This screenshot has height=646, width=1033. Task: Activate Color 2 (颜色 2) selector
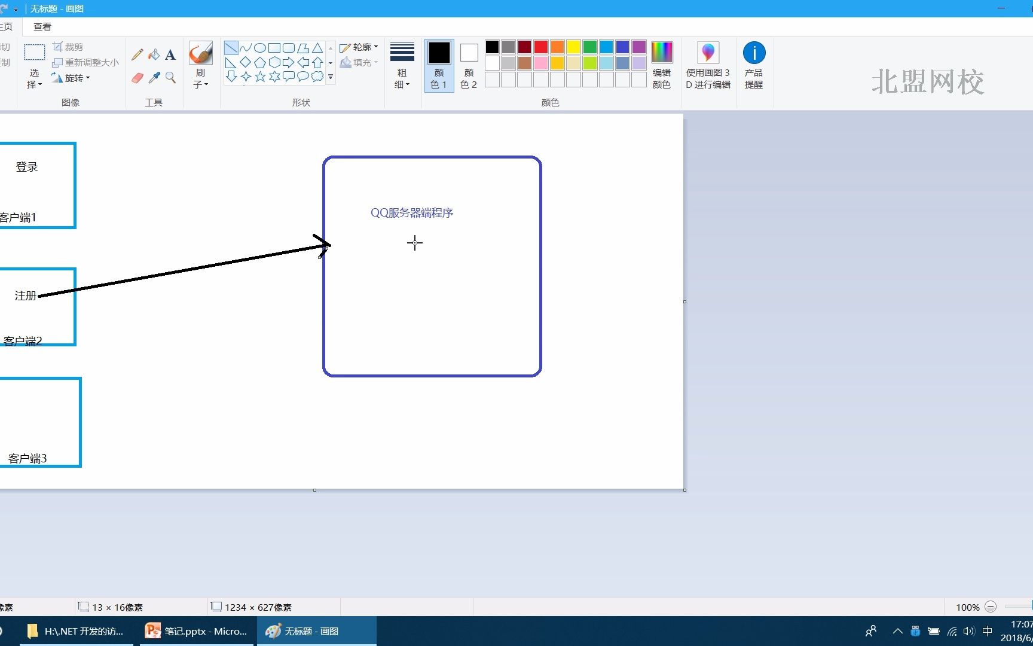(469, 65)
